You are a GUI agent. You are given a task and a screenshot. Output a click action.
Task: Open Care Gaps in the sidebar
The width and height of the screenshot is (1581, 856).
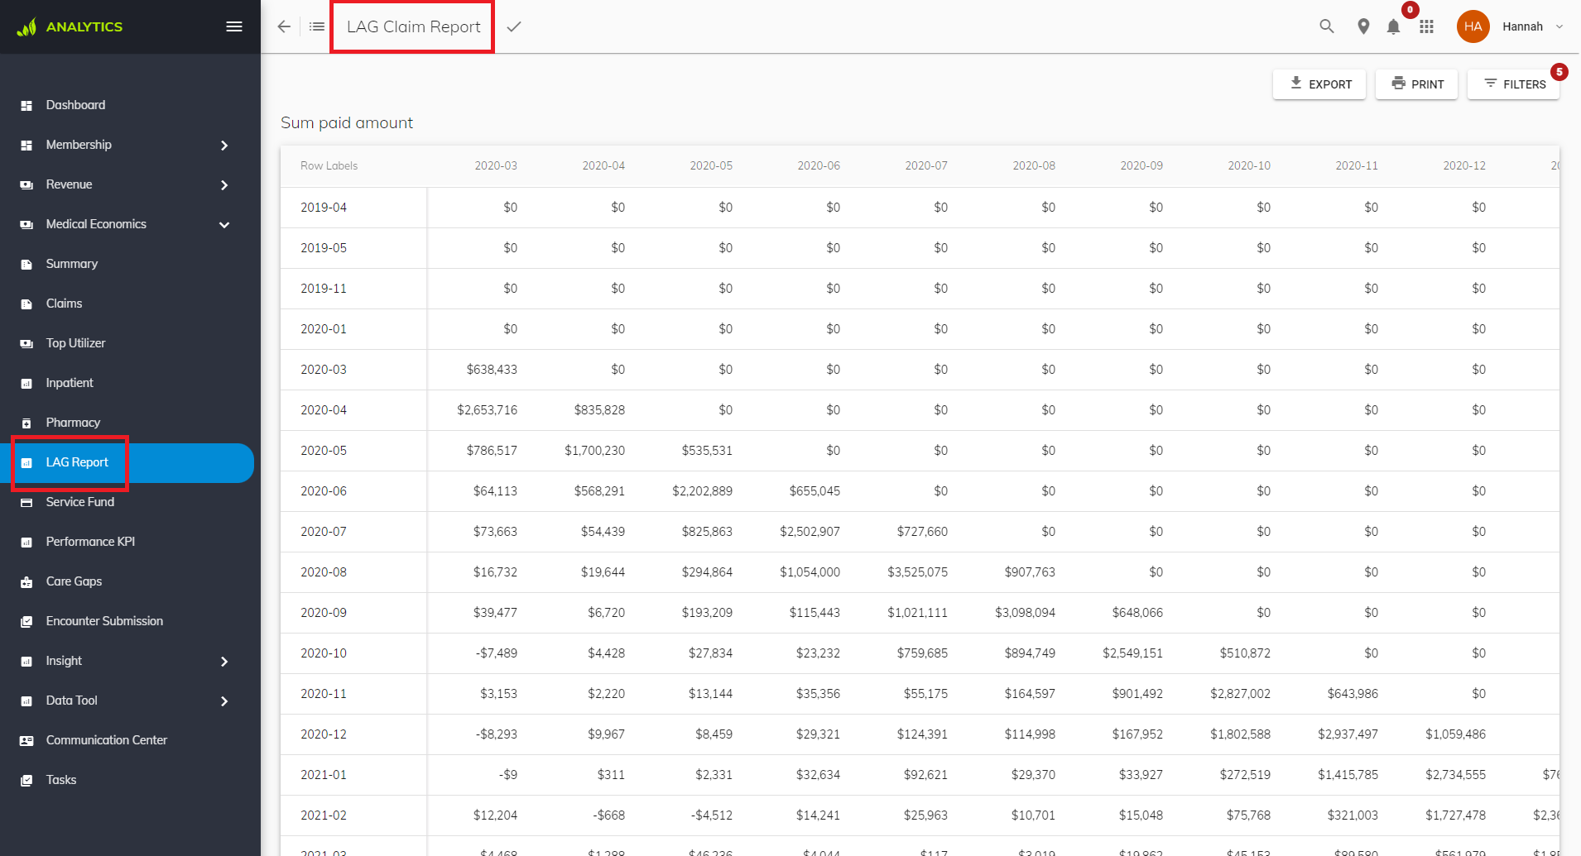pos(74,581)
